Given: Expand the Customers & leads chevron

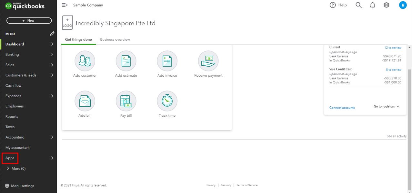Looking at the screenshot, I should 52,75.
